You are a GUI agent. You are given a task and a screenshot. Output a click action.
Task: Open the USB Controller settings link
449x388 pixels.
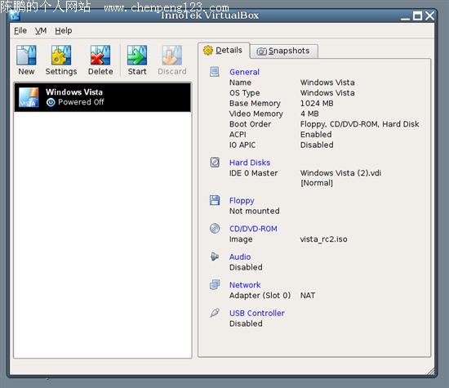pyautogui.click(x=257, y=313)
